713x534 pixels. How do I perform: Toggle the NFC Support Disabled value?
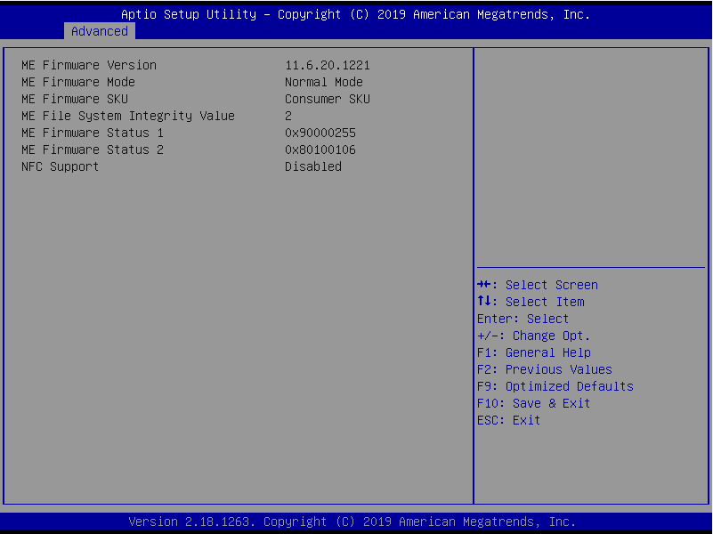tap(313, 166)
